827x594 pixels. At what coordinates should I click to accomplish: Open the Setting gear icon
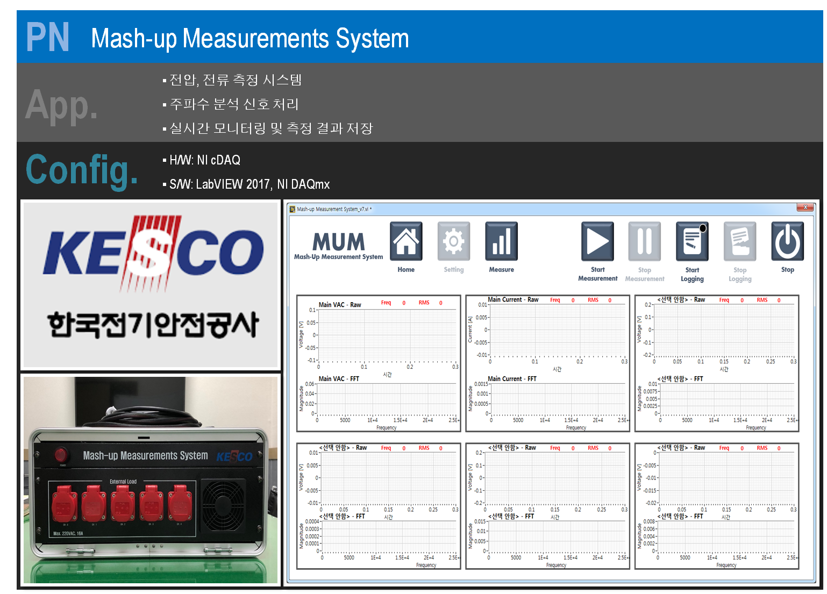pos(454,241)
